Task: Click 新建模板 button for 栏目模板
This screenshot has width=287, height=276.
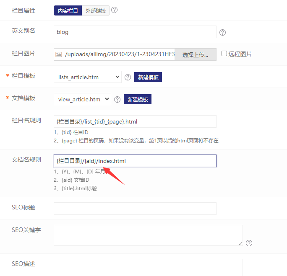Action: pos(148,77)
